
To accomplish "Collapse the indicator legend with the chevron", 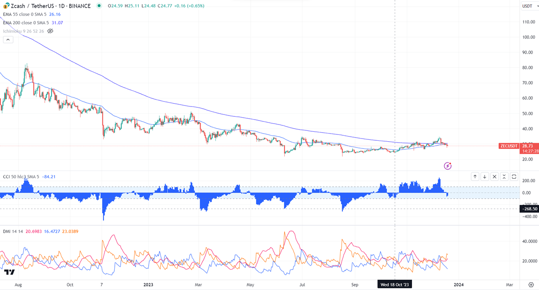I will [8, 39].
